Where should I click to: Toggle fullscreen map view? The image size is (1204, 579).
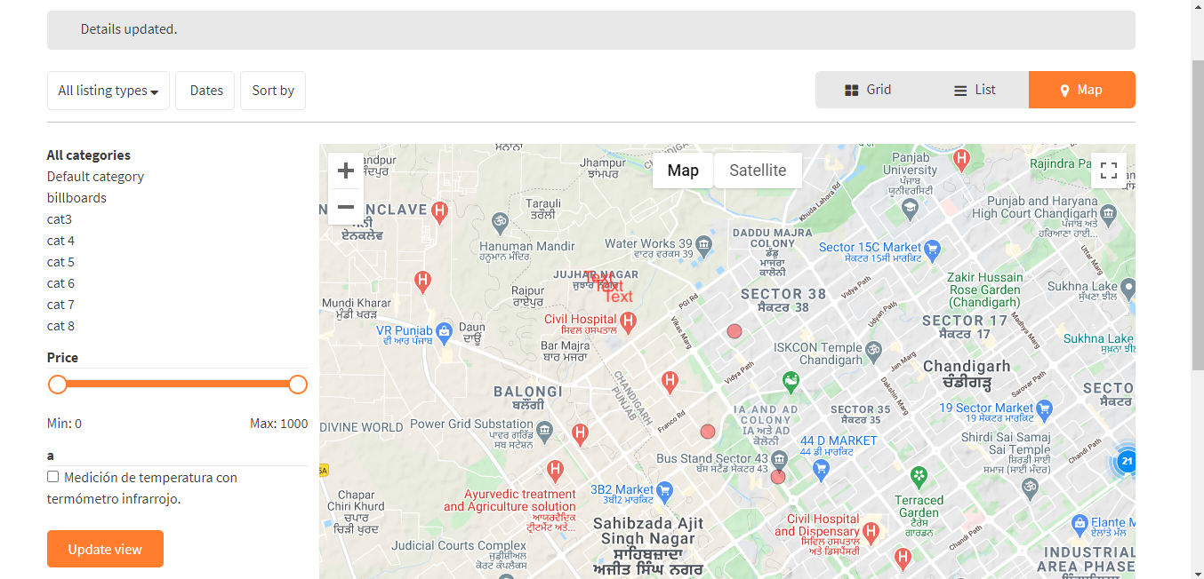1109,171
